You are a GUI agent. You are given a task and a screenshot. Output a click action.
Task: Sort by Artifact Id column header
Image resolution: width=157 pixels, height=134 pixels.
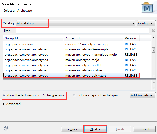pos(93,38)
